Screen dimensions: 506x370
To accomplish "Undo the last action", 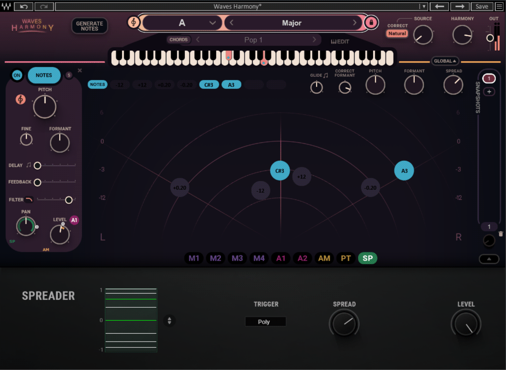I will pyautogui.click(x=24, y=6).
